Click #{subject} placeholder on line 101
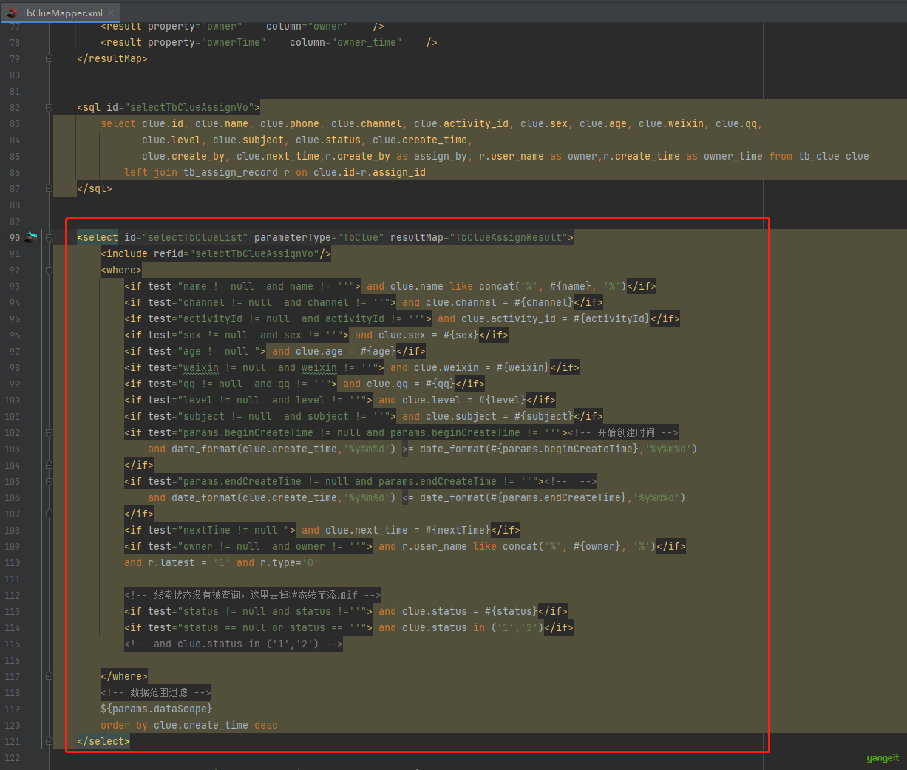The width and height of the screenshot is (907, 770). coord(544,416)
